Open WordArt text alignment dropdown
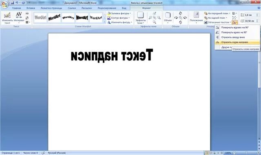Viewport: 261px width, 155px height. [x=28, y=22]
